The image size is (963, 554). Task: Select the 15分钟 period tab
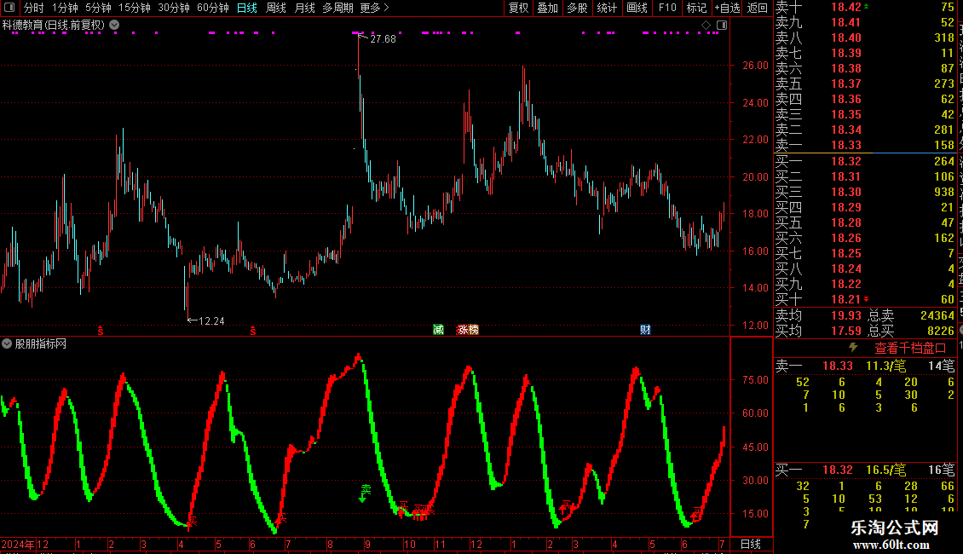tap(135, 8)
